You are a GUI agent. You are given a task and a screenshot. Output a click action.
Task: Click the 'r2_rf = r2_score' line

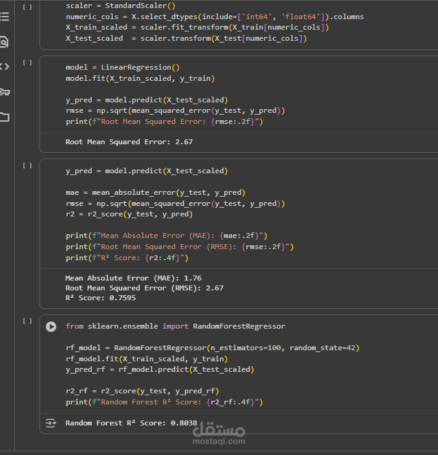coord(142,391)
